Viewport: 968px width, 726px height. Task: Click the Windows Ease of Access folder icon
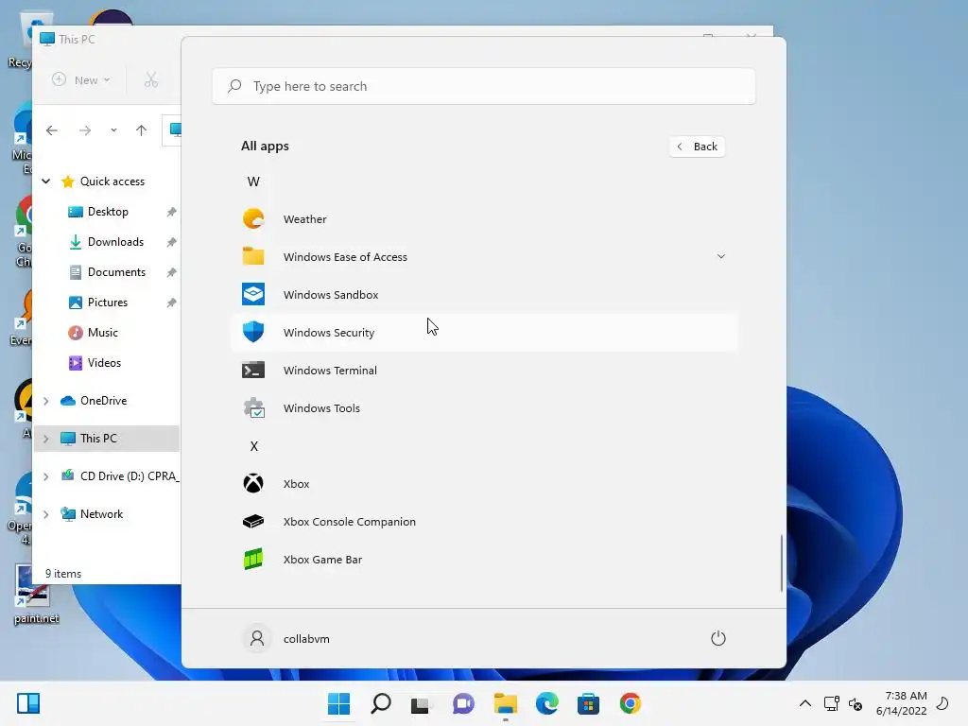tap(253, 257)
